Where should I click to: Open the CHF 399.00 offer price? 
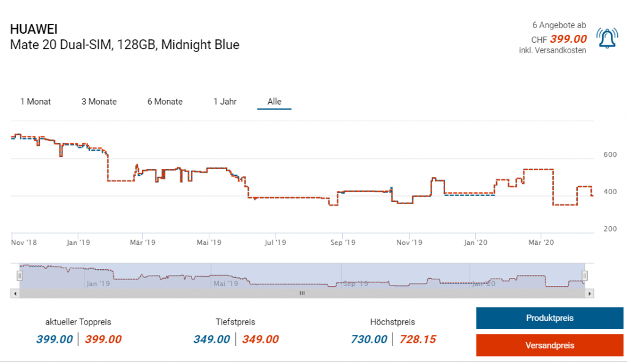tap(568, 39)
